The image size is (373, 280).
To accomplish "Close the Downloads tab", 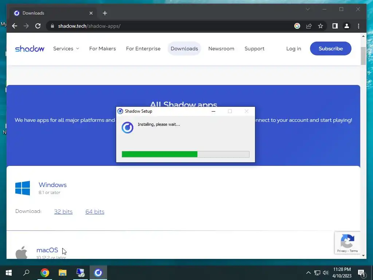I will 91,13.
